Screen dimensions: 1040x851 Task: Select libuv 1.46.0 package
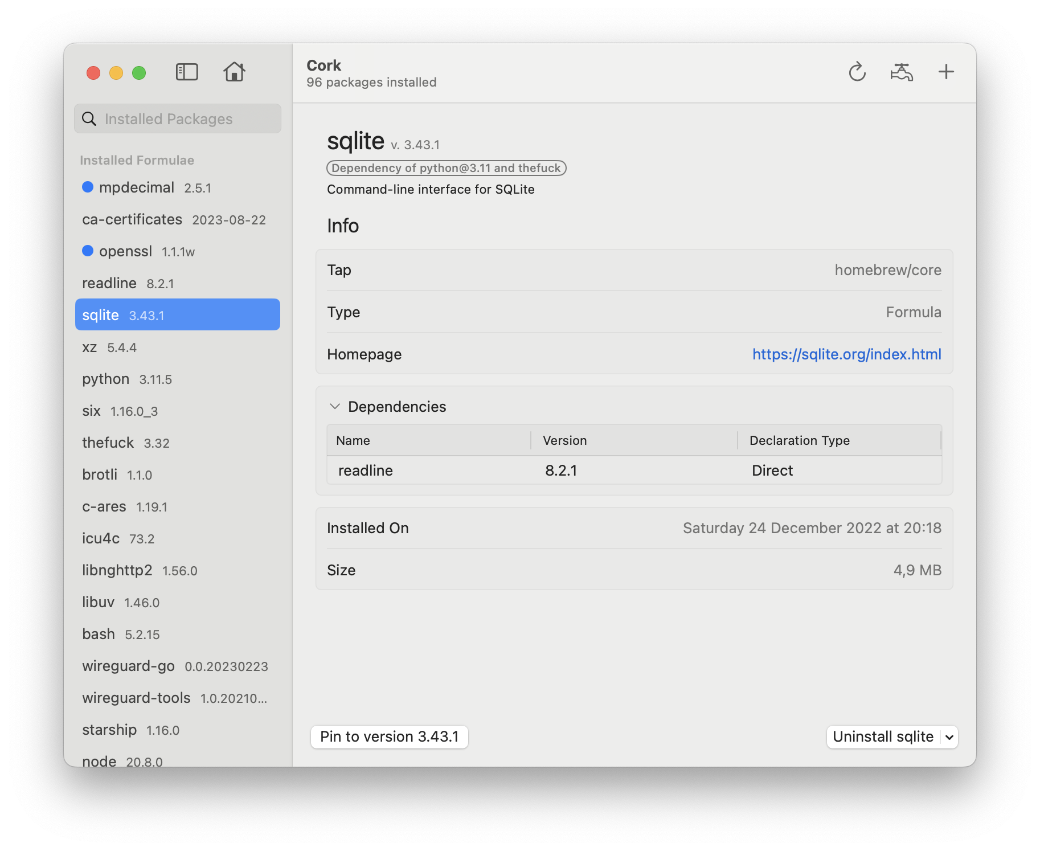click(x=178, y=602)
